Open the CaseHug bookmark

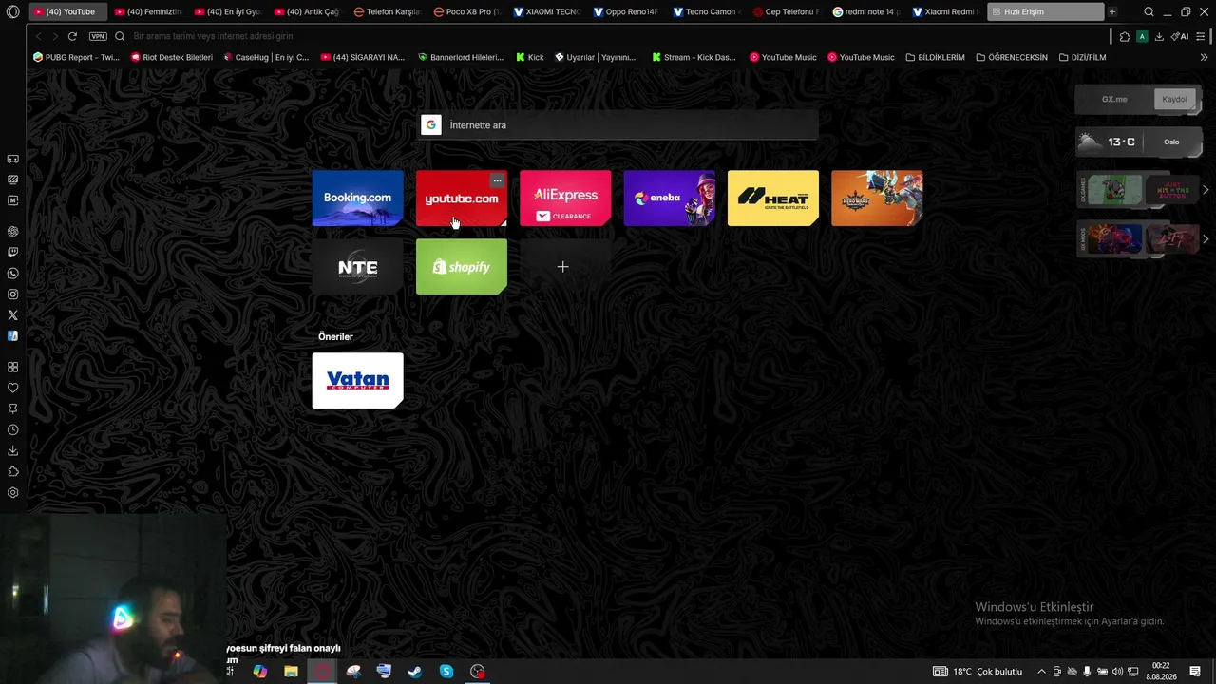tap(266, 57)
